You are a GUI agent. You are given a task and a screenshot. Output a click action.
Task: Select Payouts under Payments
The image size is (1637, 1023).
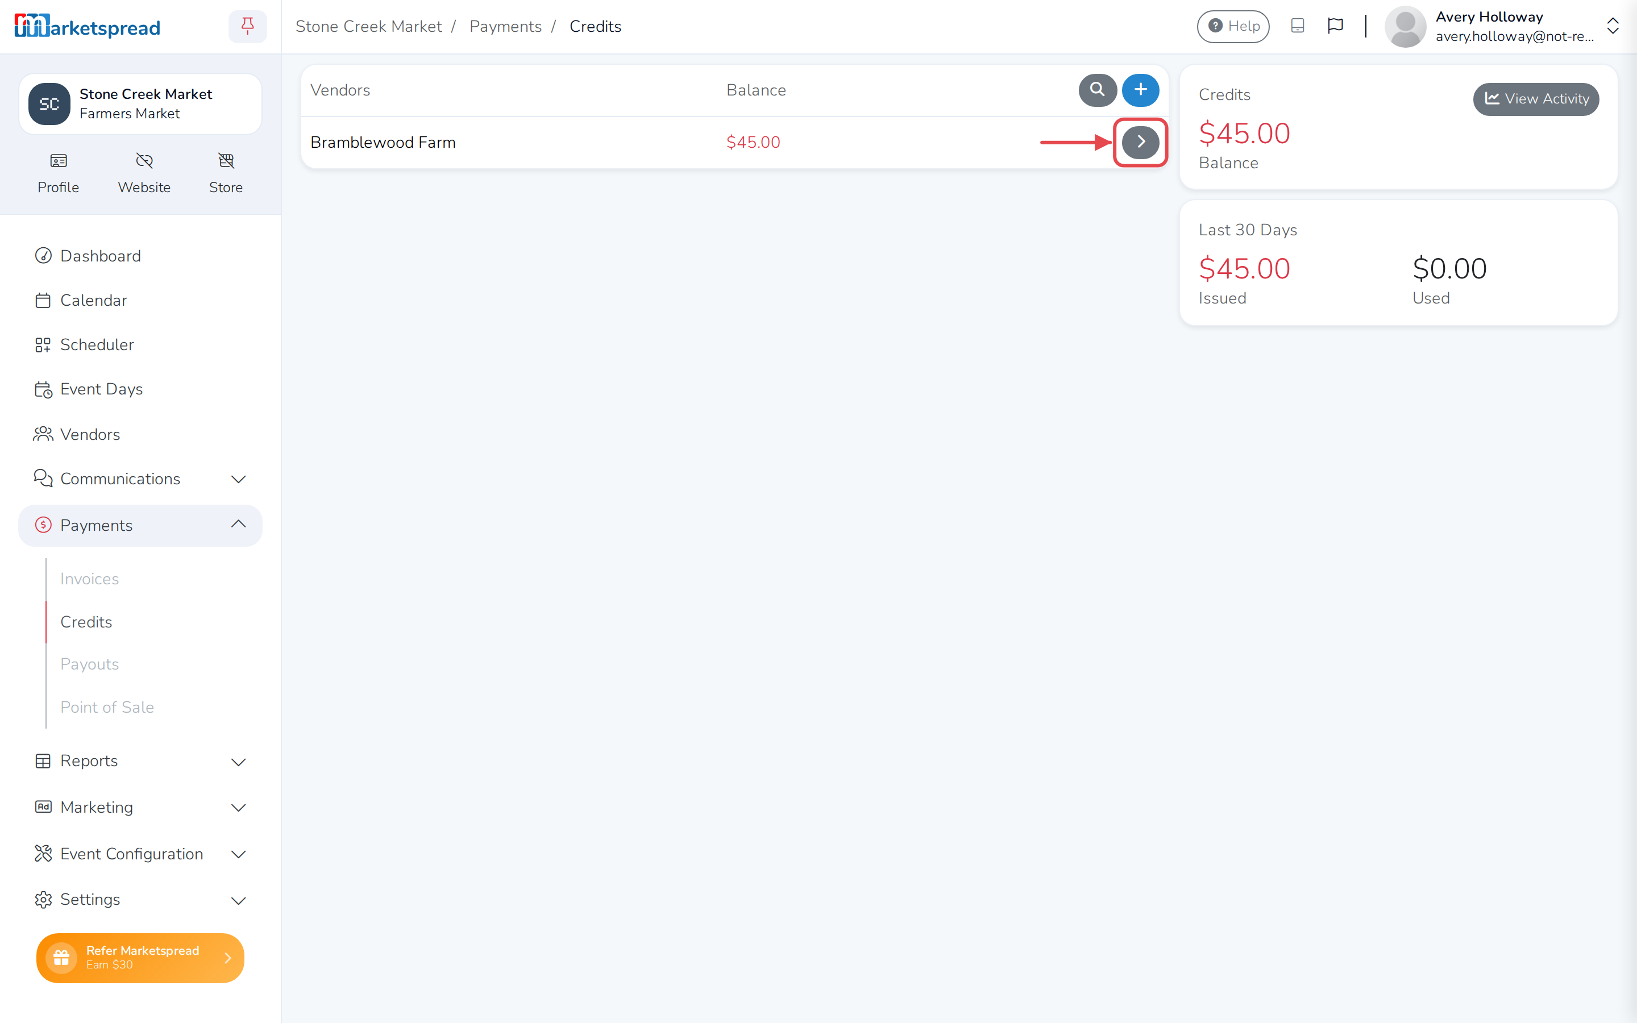tap(89, 664)
